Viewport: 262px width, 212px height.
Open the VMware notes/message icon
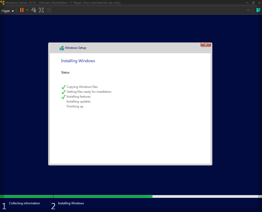[258, 10]
